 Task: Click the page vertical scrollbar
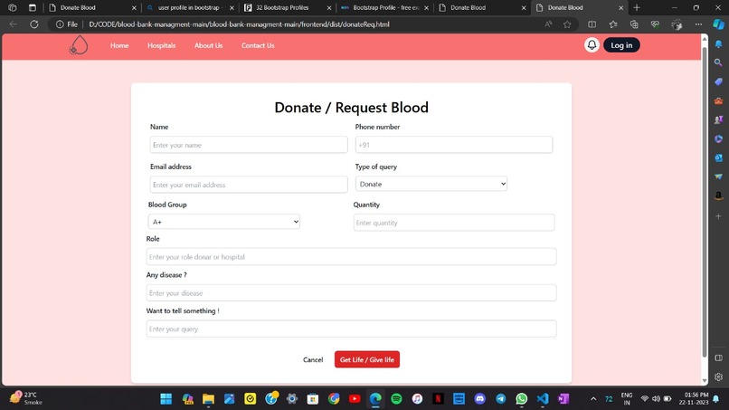tap(705, 200)
